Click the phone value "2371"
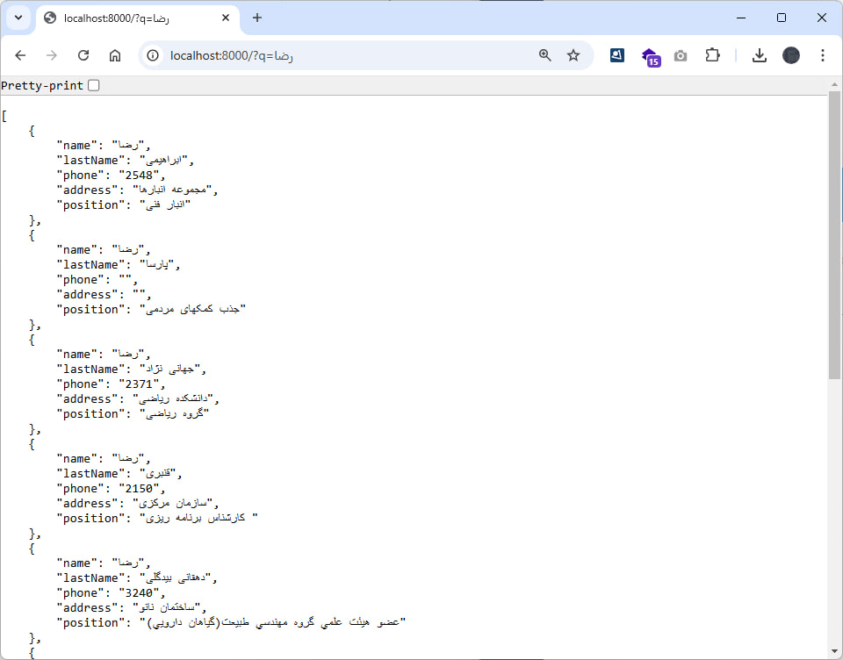Screen dimensions: 843x660 139,384
